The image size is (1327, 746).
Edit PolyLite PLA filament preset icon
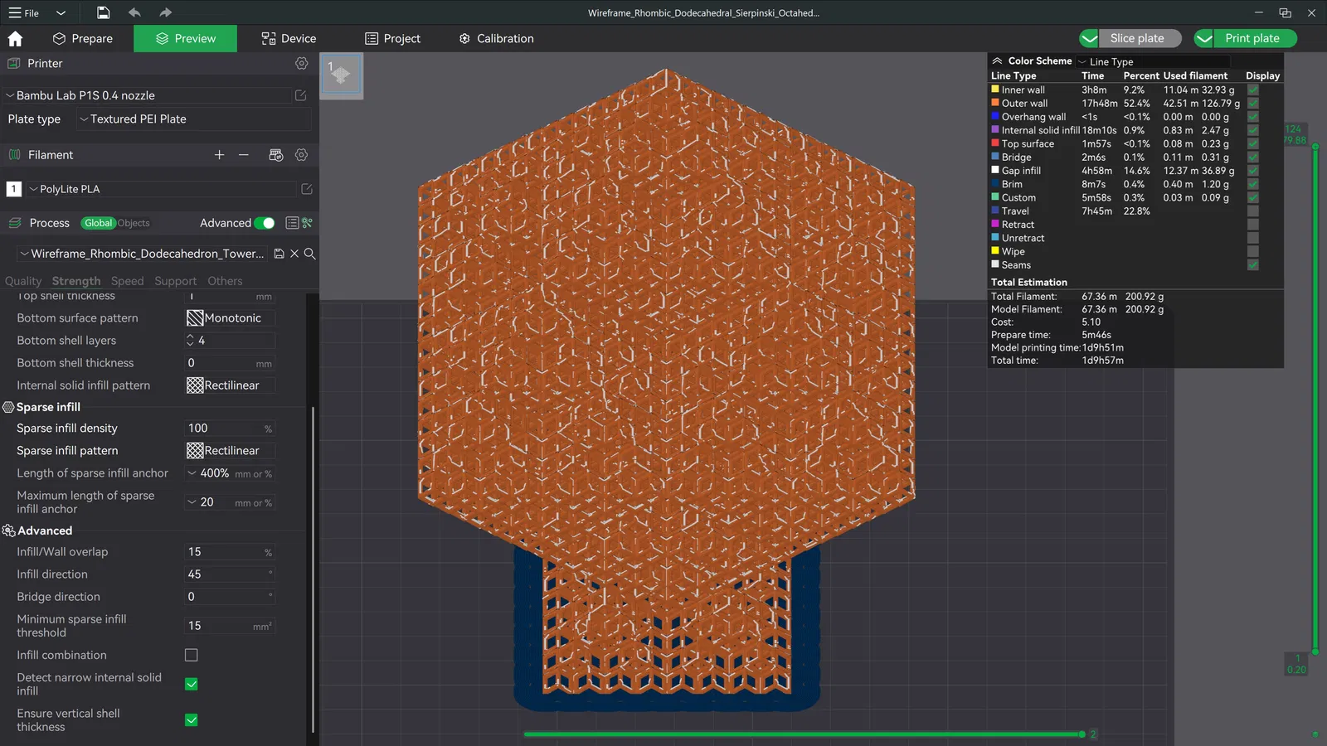coord(306,189)
